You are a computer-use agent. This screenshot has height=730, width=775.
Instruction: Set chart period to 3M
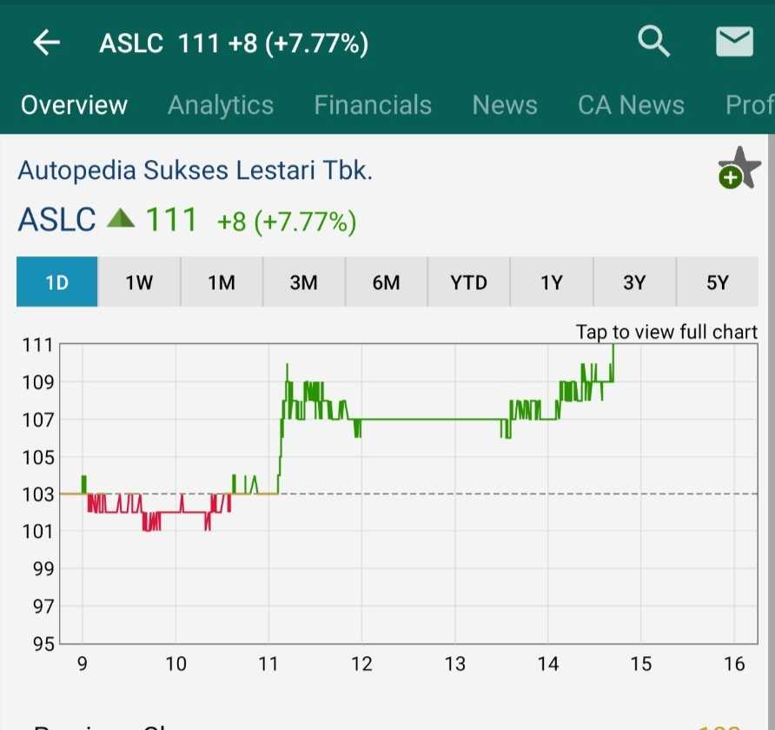(x=304, y=282)
